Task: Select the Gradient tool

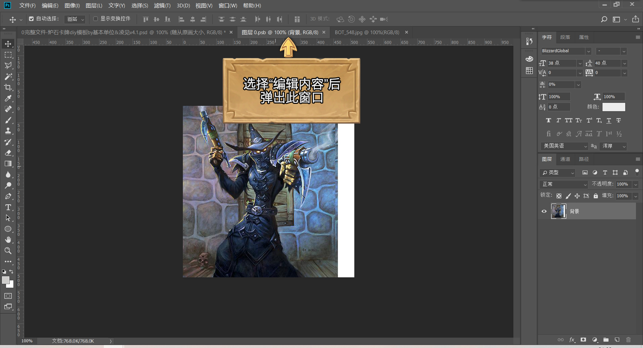Action: point(8,163)
